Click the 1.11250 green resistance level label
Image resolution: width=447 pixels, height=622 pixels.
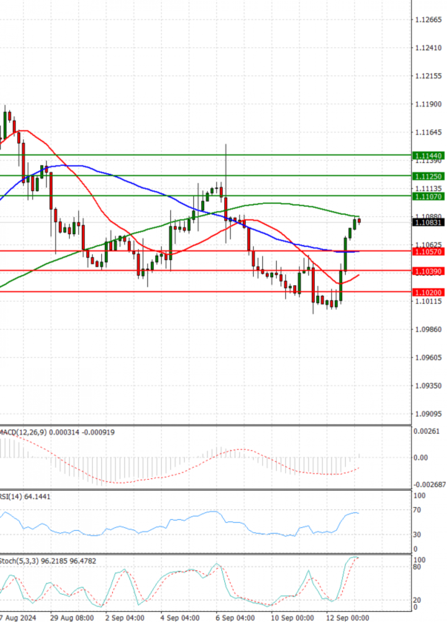(x=428, y=176)
